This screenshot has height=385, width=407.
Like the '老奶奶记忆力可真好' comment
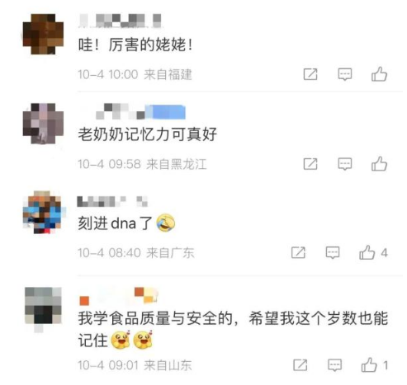point(379,164)
